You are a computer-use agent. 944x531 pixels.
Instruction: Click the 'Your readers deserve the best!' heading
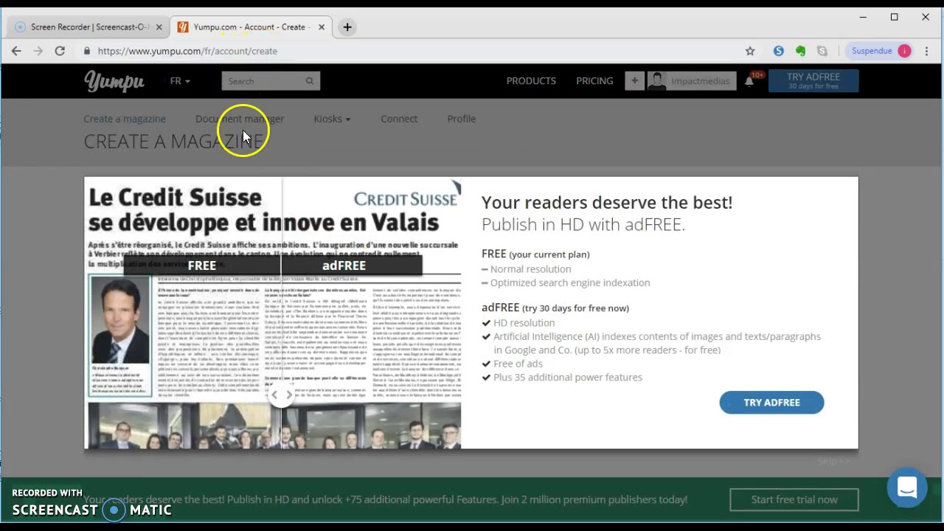[x=607, y=202]
